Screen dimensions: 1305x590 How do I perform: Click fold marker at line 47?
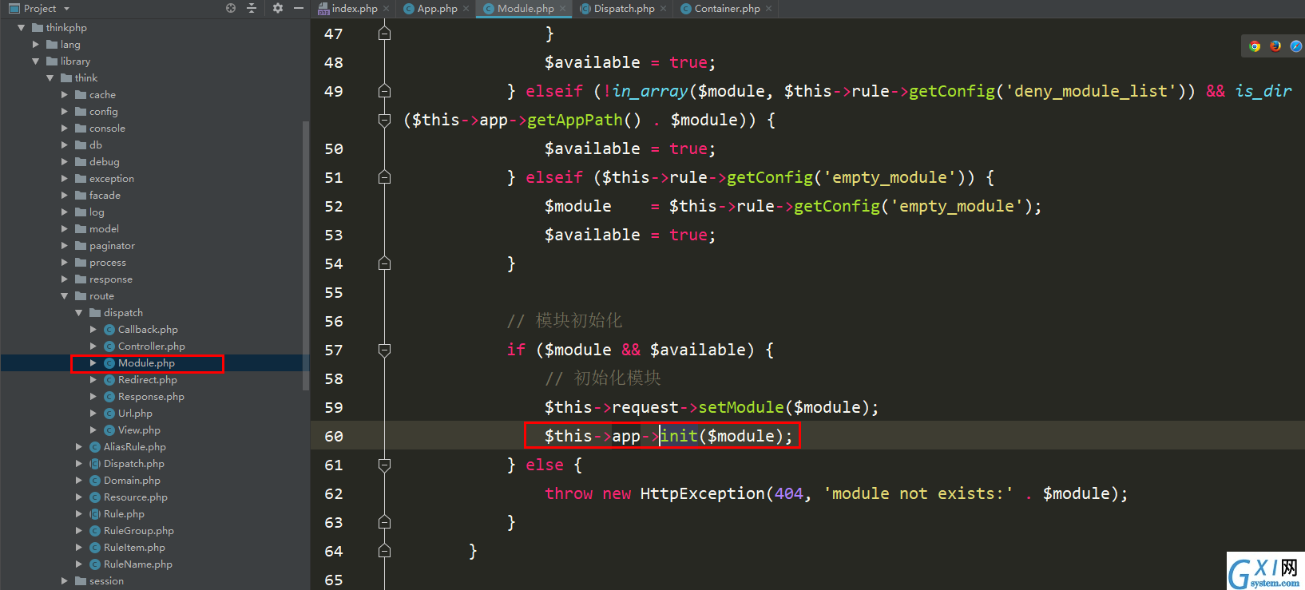[384, 34]
